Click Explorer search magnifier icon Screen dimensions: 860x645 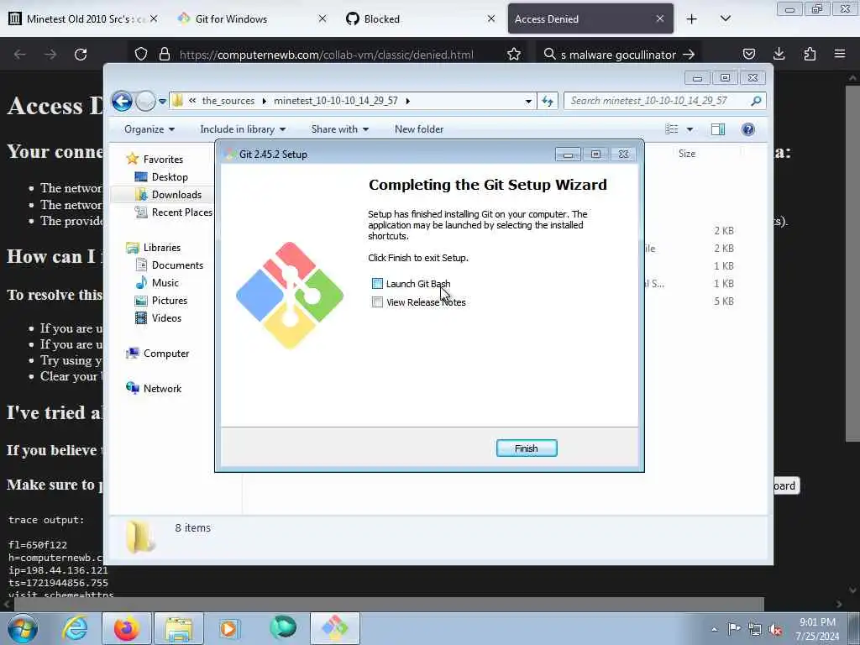[x=757, y=101]
